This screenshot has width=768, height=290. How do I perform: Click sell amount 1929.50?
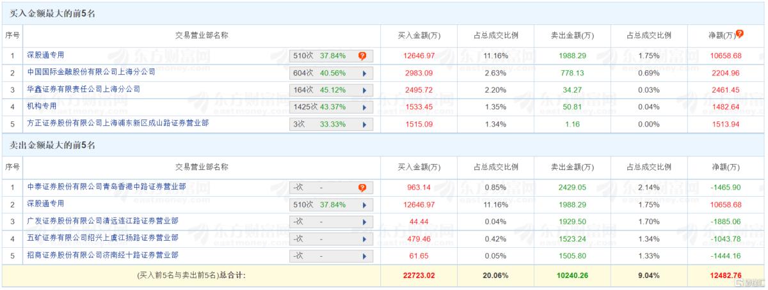pyautogui.click(x=572, y=222)
